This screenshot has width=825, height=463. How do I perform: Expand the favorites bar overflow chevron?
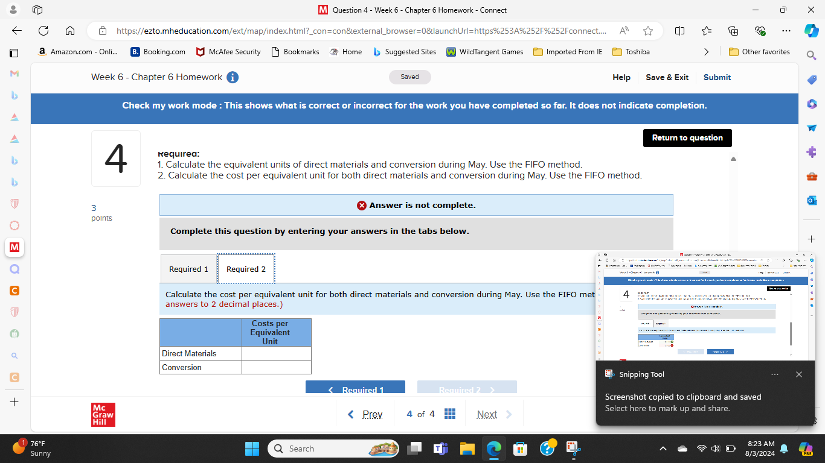(707, 52)
